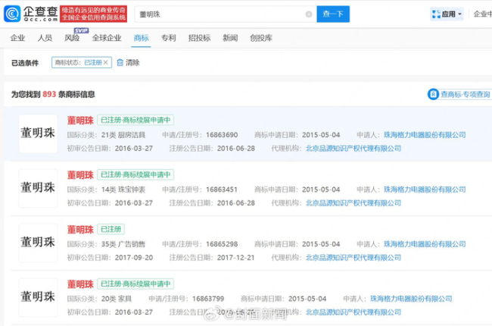Viewport: 492px width, 326px height.
Task: Click the R icon beside 查商标·专项查询
Action: point(433,94)
